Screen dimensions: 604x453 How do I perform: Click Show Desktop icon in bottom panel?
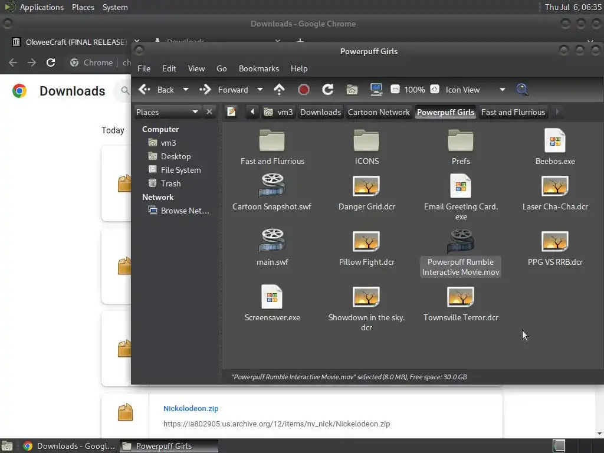(7, 446)
